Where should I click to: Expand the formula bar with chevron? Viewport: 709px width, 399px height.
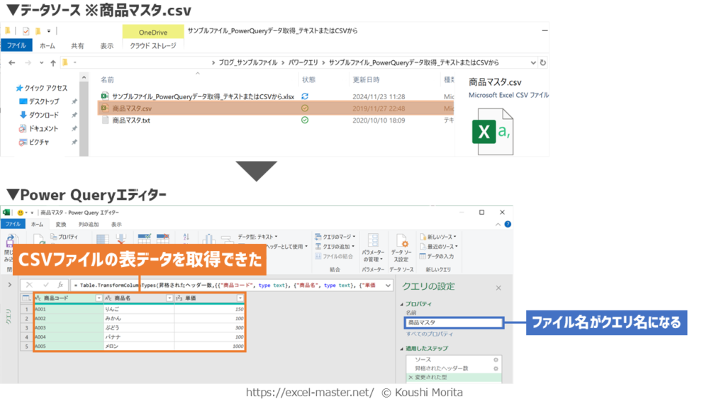coord(388,285)
